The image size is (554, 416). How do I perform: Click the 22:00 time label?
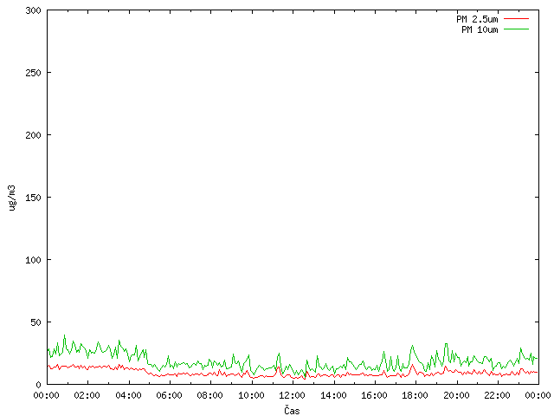tap(497, 395)
